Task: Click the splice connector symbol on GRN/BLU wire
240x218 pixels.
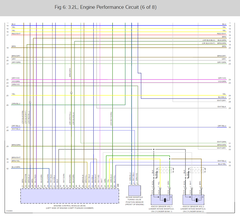Action: coord(30,102)
